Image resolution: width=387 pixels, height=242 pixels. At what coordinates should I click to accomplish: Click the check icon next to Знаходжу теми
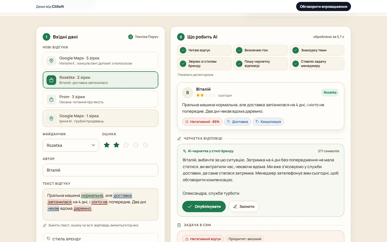coord(296,50)
